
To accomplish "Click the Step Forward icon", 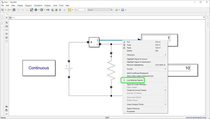I will 60,10.
